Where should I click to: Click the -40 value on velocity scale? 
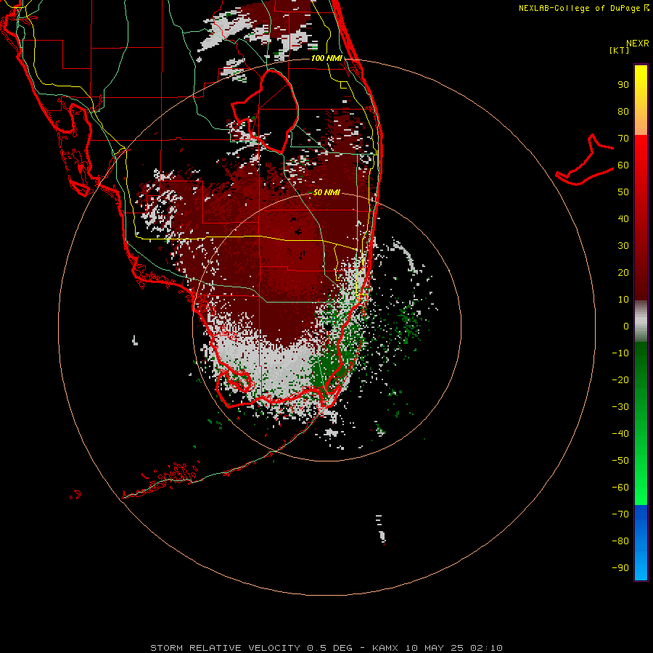620,434
